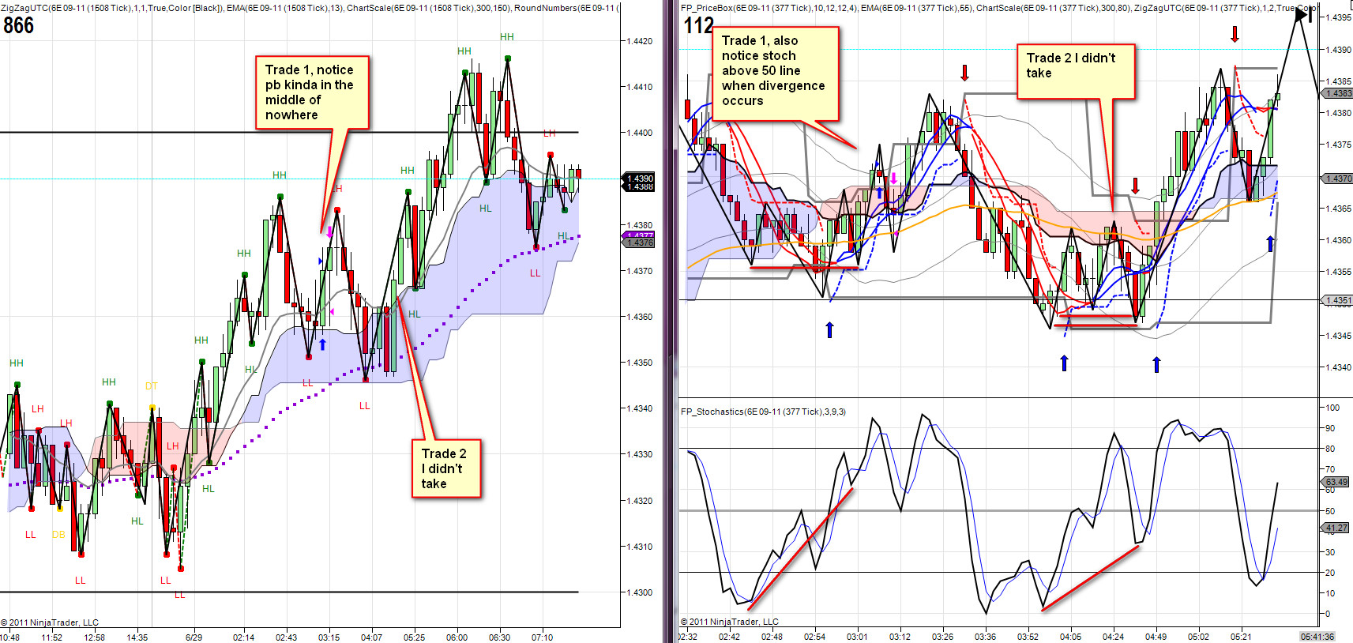This screenshot has width=1353, height=643.
Task: Click the 1.4330 price label on left chart axis
Action: [639, 454]
